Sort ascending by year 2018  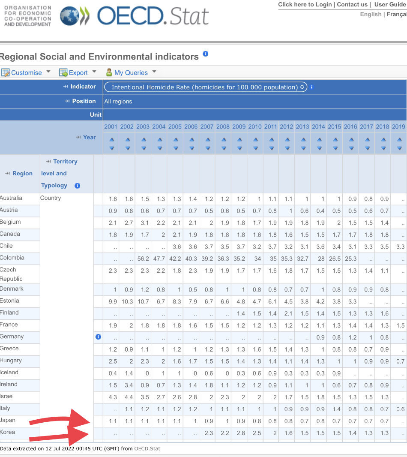click(383, 140)
